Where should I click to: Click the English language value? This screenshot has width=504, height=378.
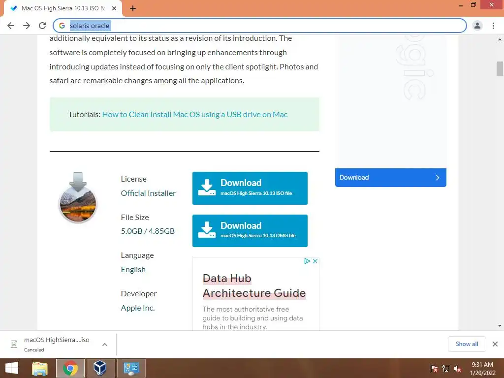133,269
